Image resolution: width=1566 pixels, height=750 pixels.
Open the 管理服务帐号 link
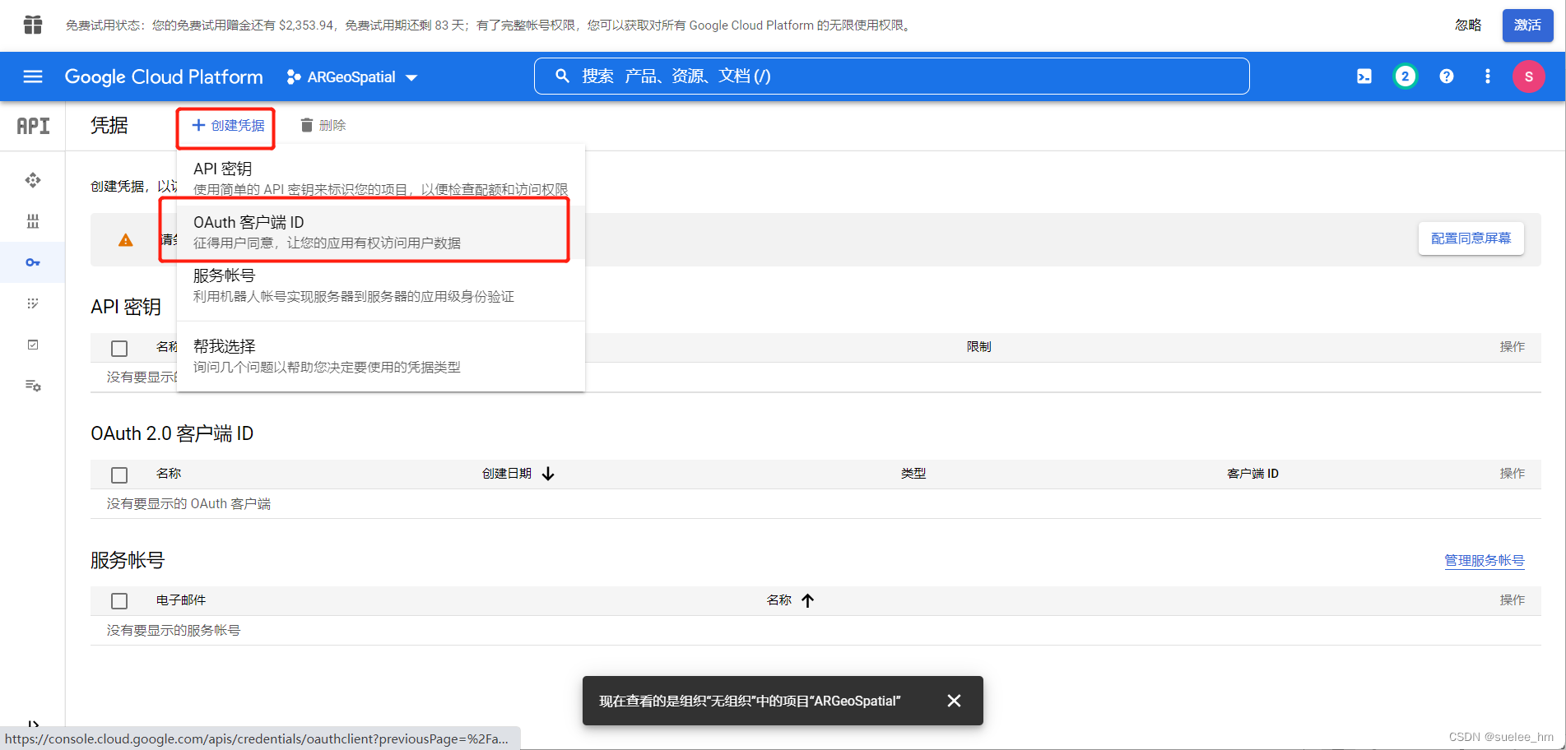pos(1485,561)
